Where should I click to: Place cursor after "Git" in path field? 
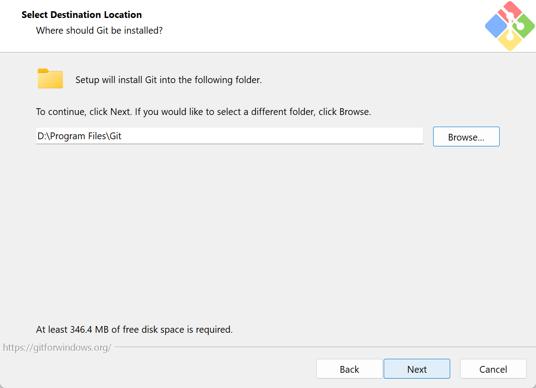point(122,136)
